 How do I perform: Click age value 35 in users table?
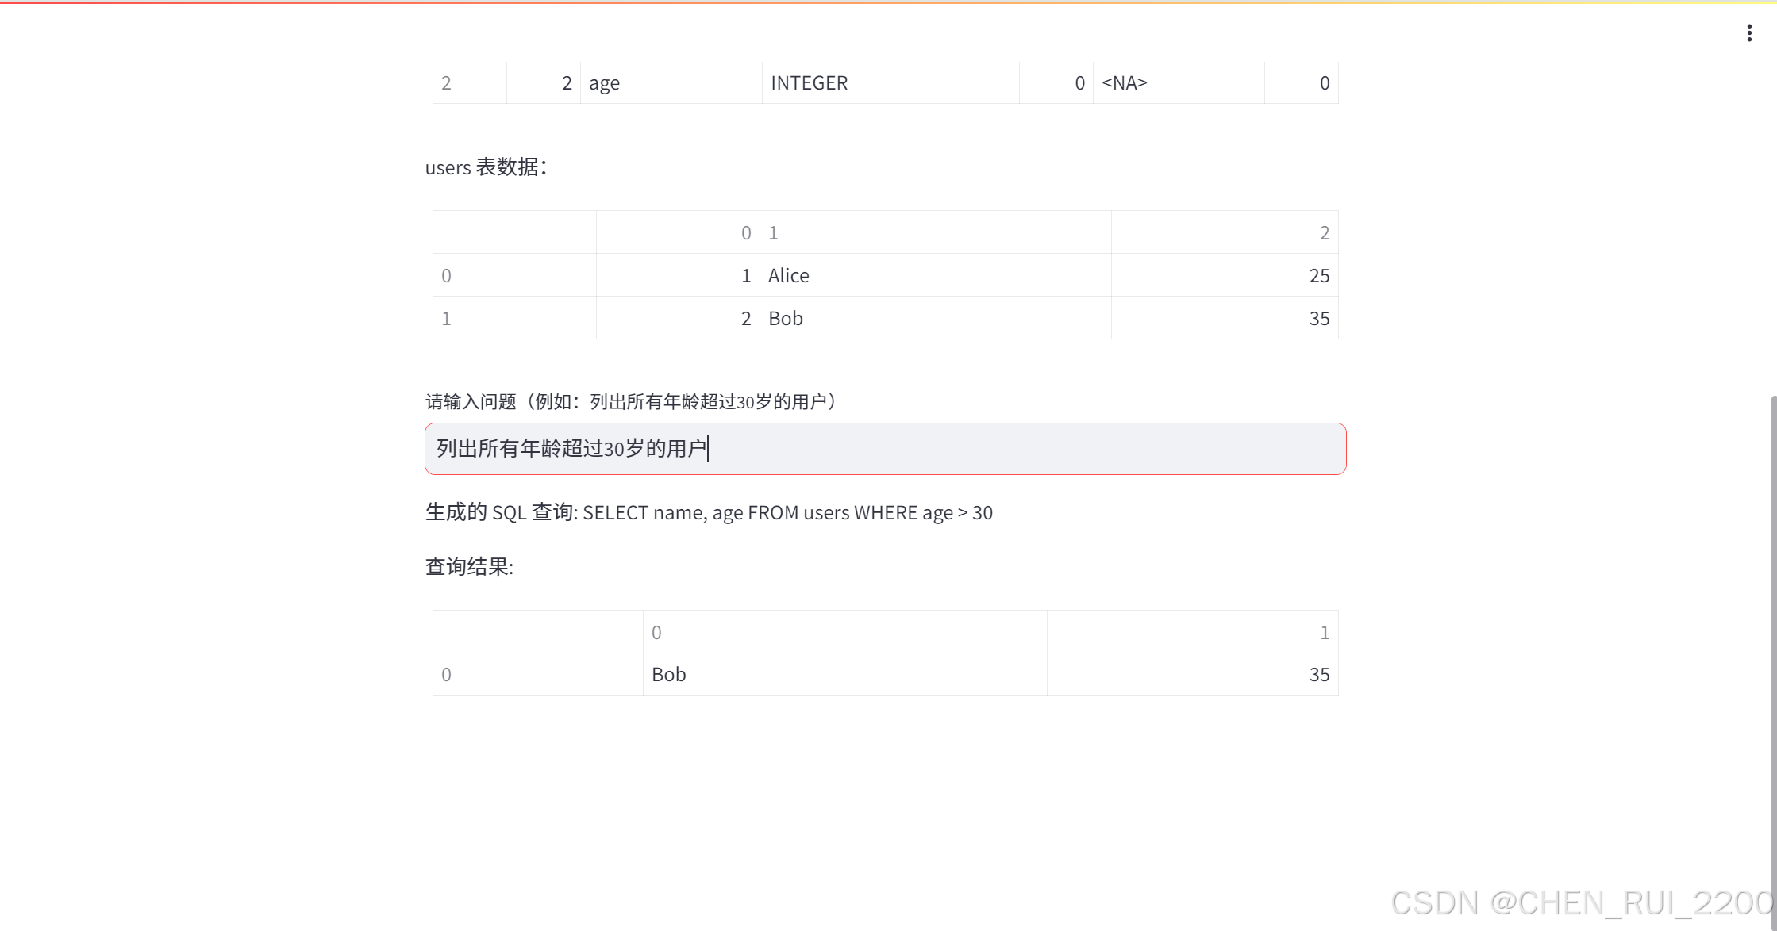click(1318, 318)
